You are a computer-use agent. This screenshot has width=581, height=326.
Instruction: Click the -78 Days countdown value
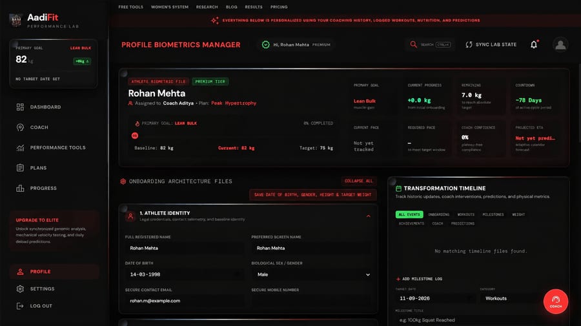pos(528,101)
